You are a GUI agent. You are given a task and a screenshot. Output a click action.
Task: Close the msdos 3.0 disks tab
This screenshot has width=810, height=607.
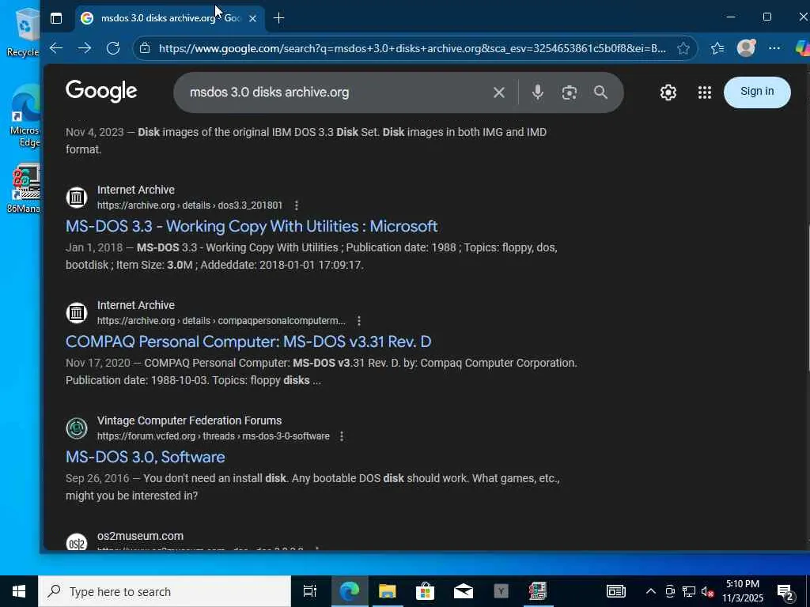[x=252, y=19]
